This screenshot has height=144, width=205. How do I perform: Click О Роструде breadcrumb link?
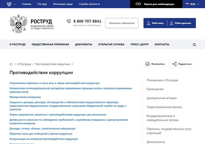tap(24, 64)
